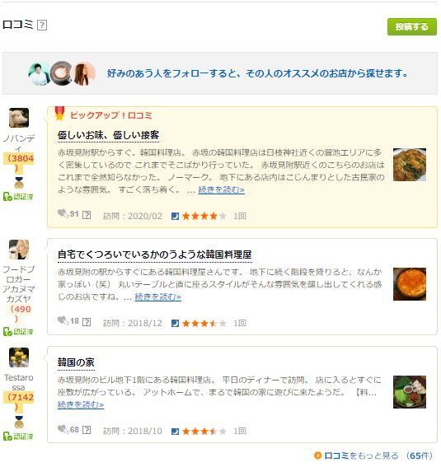Open help icon beside the 68 likes count

[87, 430]
